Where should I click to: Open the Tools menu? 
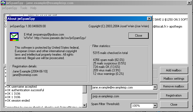[x=24, y=8]
